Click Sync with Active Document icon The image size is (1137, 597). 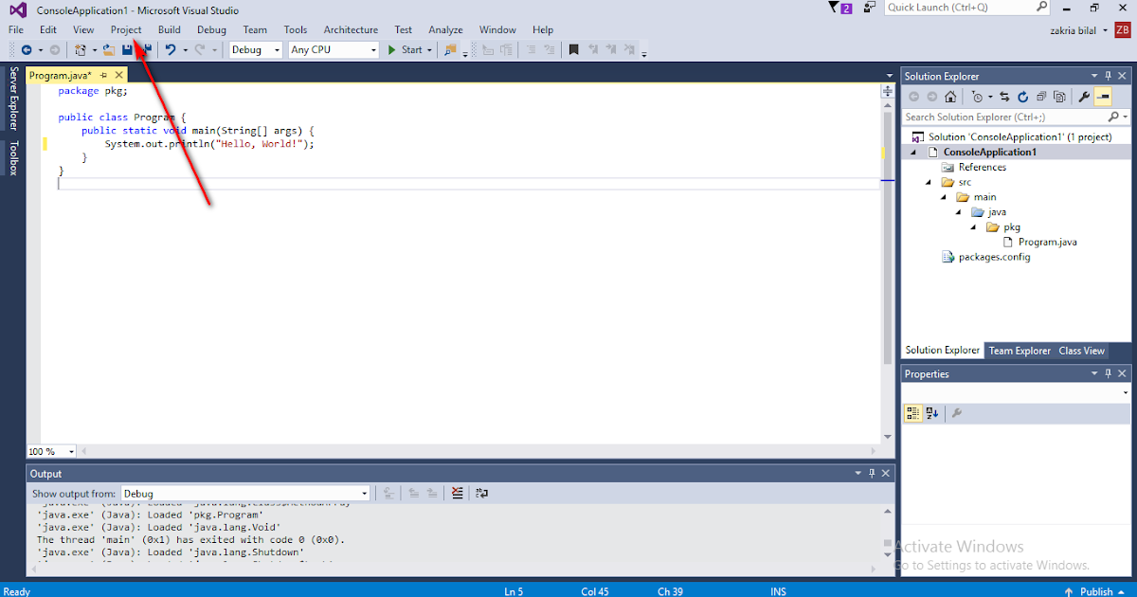[x=1004, y=97]
